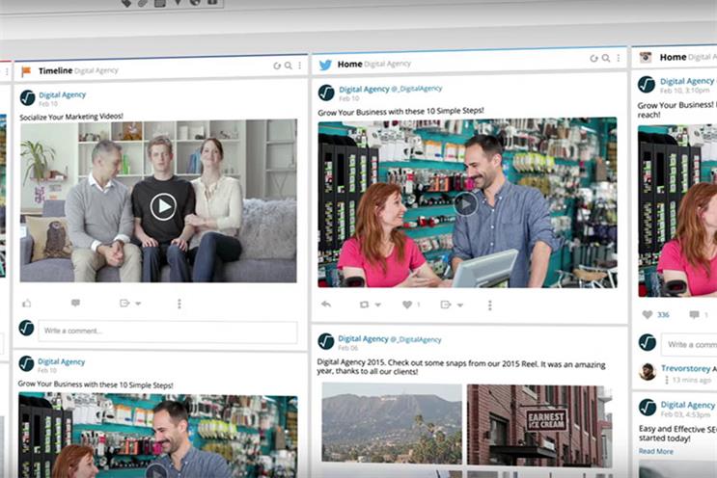Viewport: 717px width, 478px height.
Task: Click the Instagram icon of the Home stream
Action: 646,57
